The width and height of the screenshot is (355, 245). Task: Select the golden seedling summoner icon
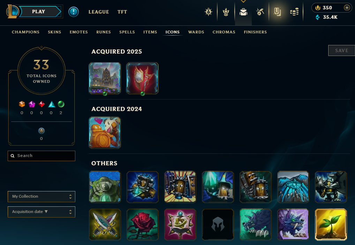(x=331, y=224)
